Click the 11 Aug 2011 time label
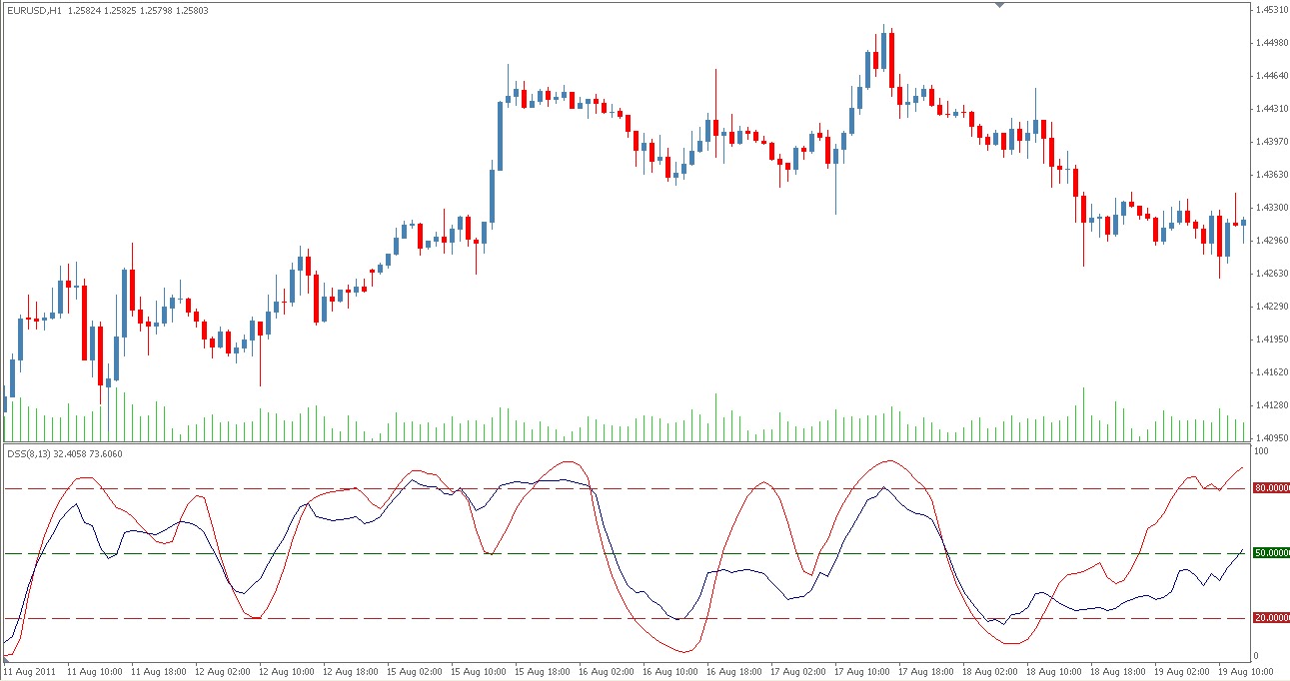Screen dimensions: 1290x681 [31, 672]
